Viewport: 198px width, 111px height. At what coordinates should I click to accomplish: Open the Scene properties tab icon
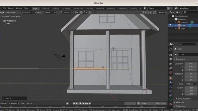170,68
